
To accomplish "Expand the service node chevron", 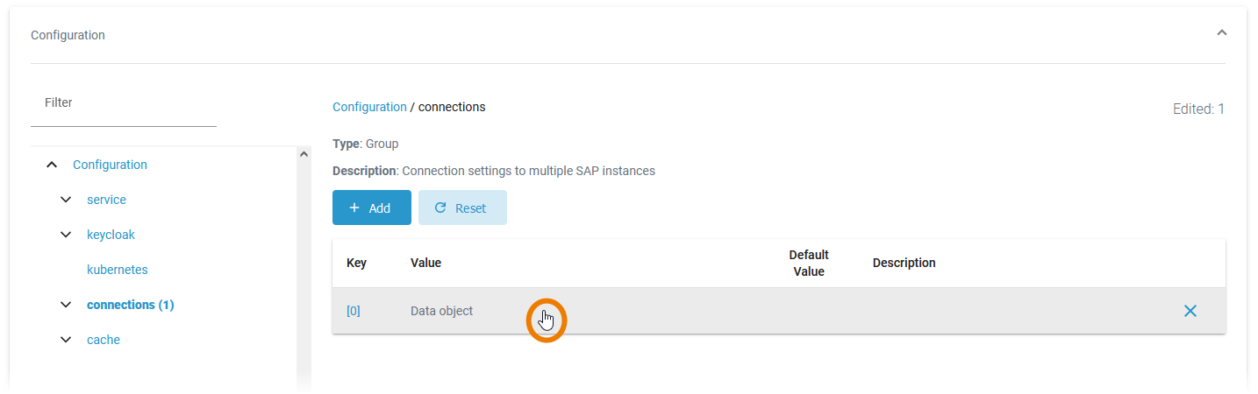I will [x=66, y=200].
